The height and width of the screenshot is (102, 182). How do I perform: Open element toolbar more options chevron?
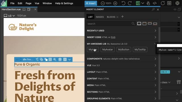[x=69, y=60]
